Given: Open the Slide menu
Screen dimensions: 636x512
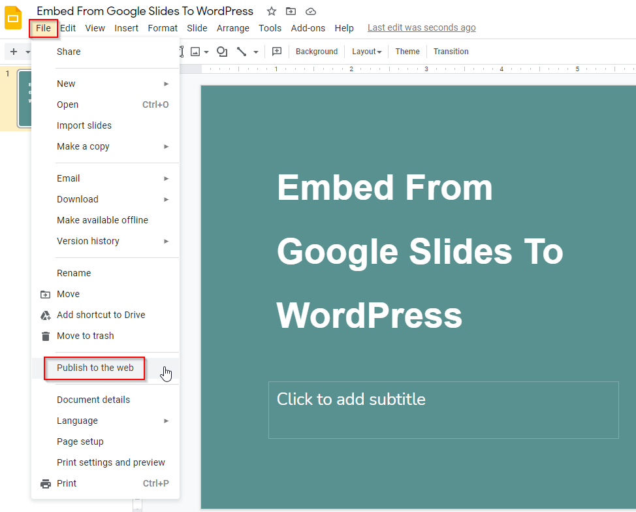Looking at the screenshot, I should click(197, 28).
